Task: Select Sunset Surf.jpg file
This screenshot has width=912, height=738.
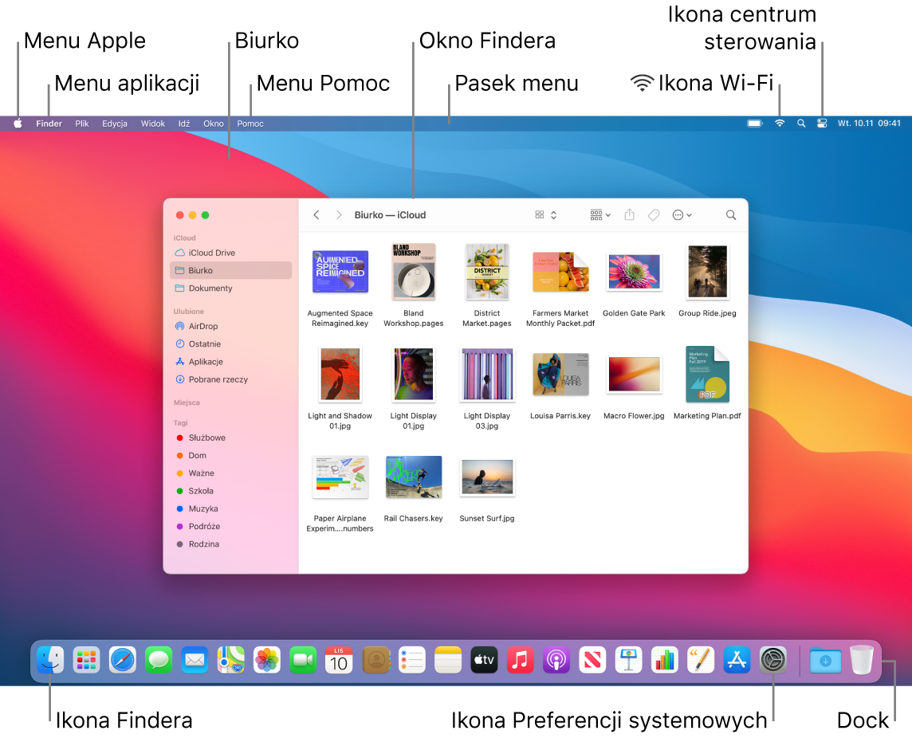Action: [487, 477]
